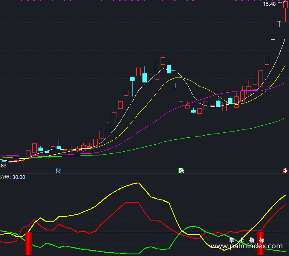Click the green 跌 marker under the chart
The height and width of the screenshot is (256, 289).
tap(181, 171)
